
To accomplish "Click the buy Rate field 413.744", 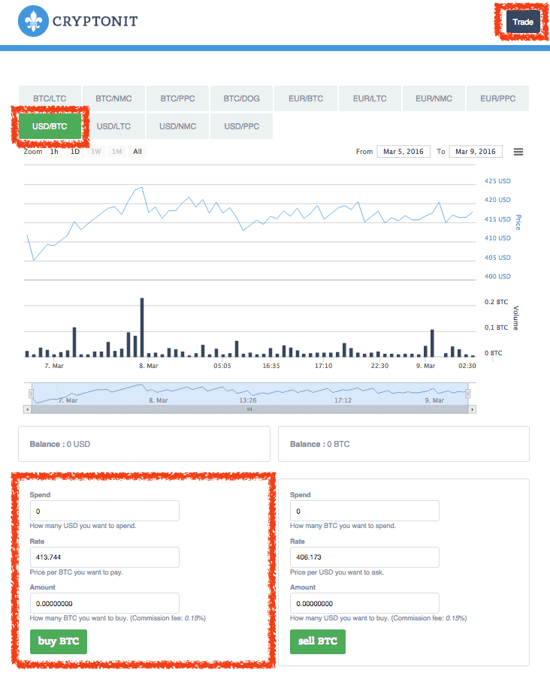I will (104, 557).
